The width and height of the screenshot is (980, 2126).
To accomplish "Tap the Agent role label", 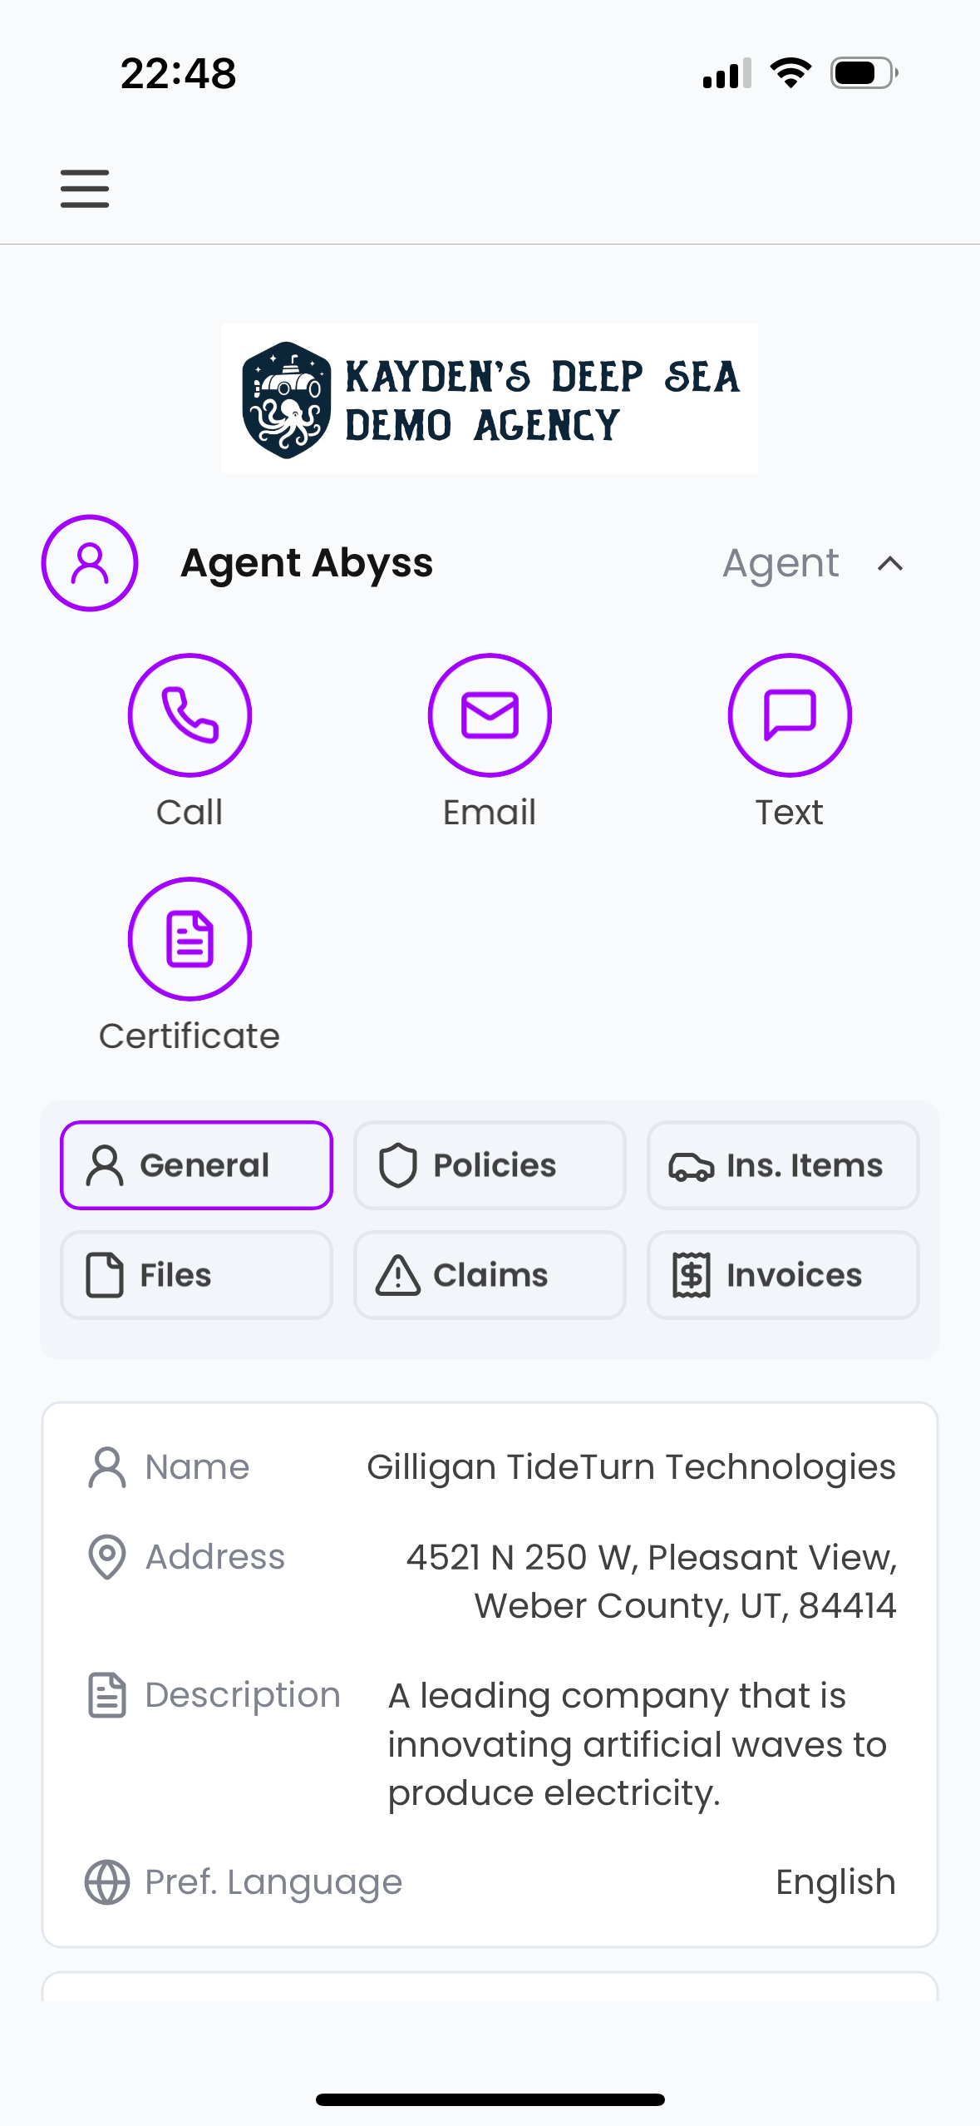I will 781,563.
